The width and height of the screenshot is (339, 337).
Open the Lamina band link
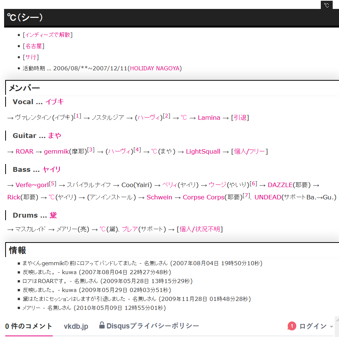click(209, 118)
